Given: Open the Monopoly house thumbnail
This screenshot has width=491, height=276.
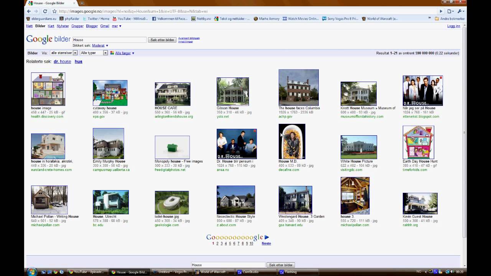Looking at the screenshot, I should (172, 147).
